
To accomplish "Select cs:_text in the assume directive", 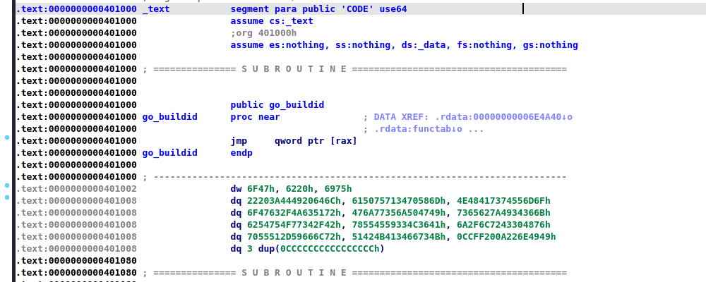I will tap(291, 21).
